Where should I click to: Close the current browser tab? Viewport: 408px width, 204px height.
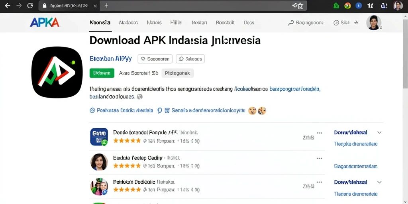pos(96,6)
